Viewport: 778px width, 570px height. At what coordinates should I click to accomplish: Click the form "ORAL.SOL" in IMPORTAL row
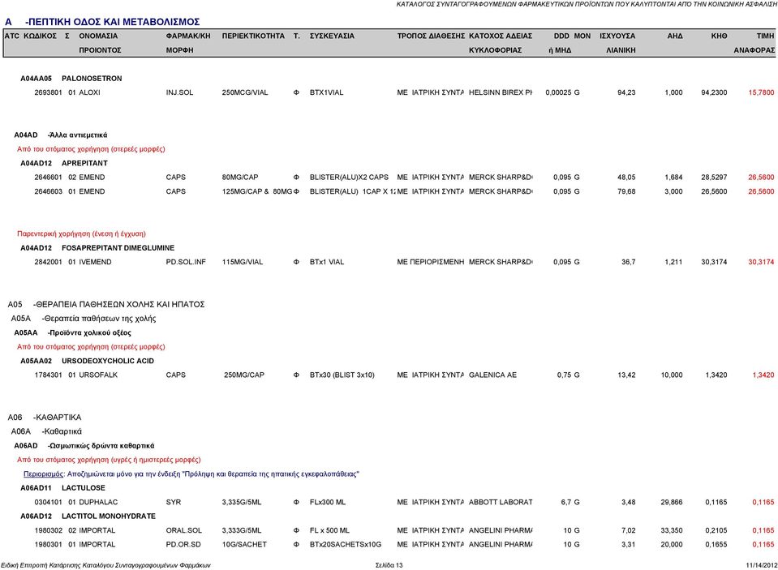[x=184, y=530]
